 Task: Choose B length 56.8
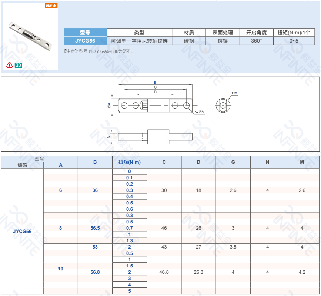pos(95,272)
